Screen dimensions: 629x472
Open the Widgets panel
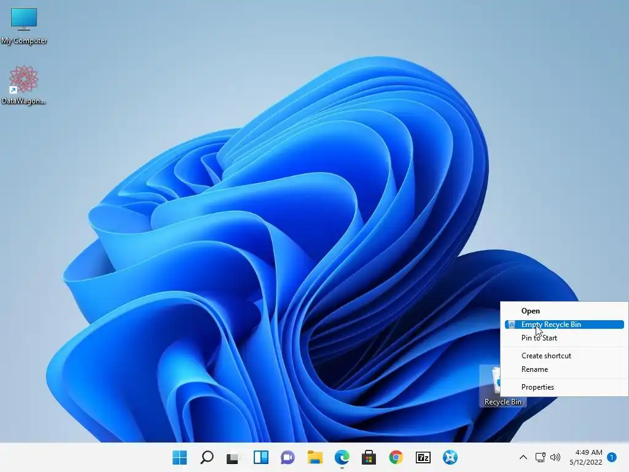coord(260,457)
